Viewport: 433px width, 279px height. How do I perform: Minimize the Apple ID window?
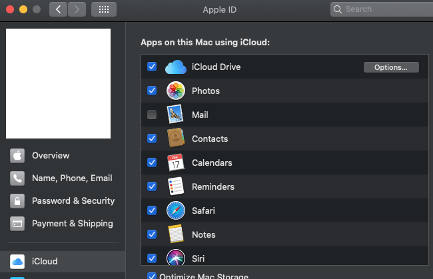[23, 9]
